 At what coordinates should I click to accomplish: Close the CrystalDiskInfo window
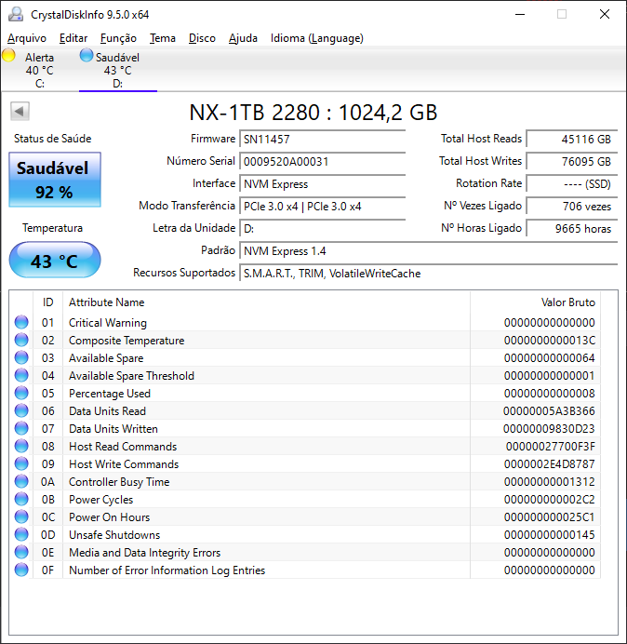605,14
